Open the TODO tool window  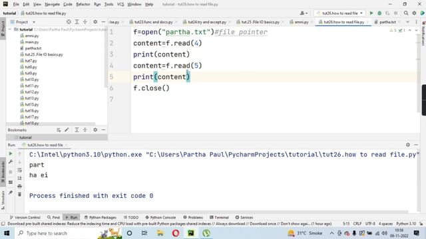pyautogui.click(x=131, y=217)
